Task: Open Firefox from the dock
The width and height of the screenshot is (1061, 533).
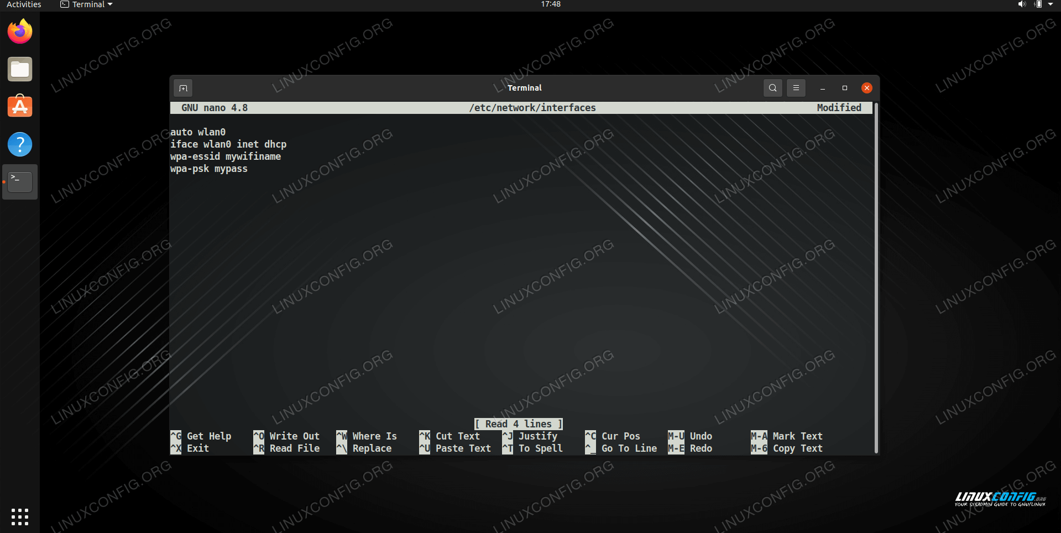Action: (x=20, y=32)
